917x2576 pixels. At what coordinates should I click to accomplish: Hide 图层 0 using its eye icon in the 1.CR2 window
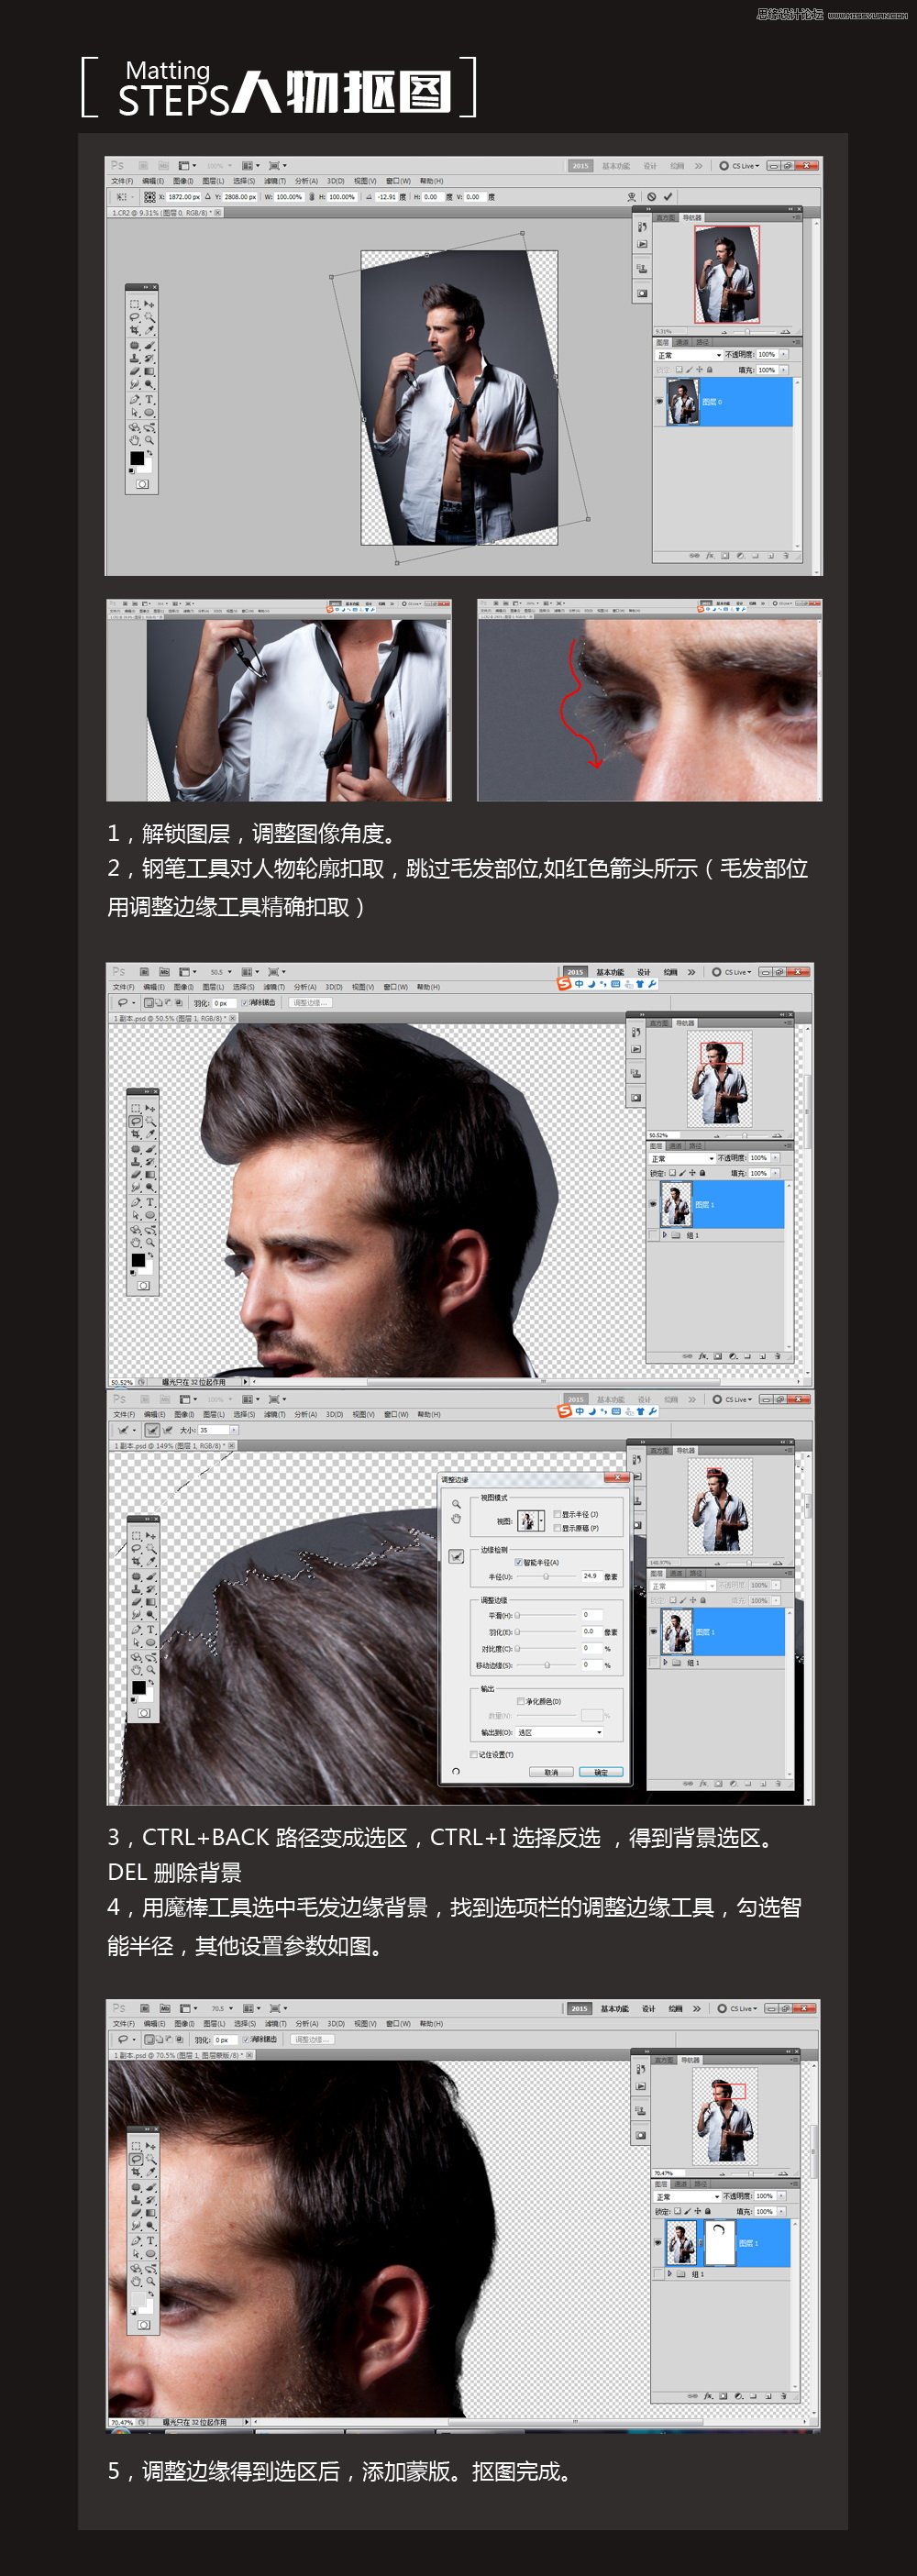(660, 402)
